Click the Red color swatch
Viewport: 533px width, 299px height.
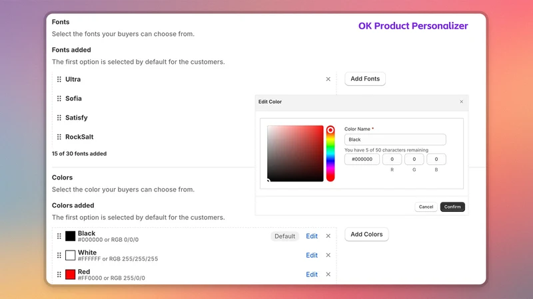pyautogui.click(x=71, y=274)
